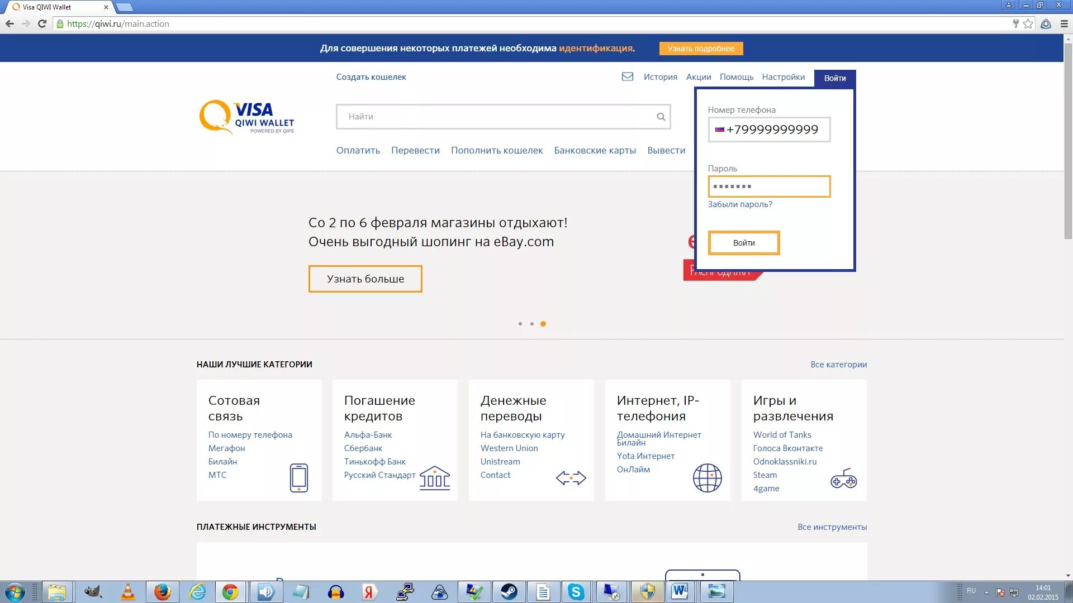This screenshot has width=1073, height=603.
Task: Reload the page
Action: click(42, 23)
